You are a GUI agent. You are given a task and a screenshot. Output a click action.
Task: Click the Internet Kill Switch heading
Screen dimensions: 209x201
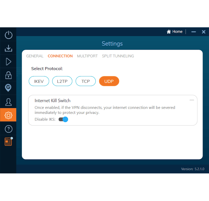click(x=53, y=100)
